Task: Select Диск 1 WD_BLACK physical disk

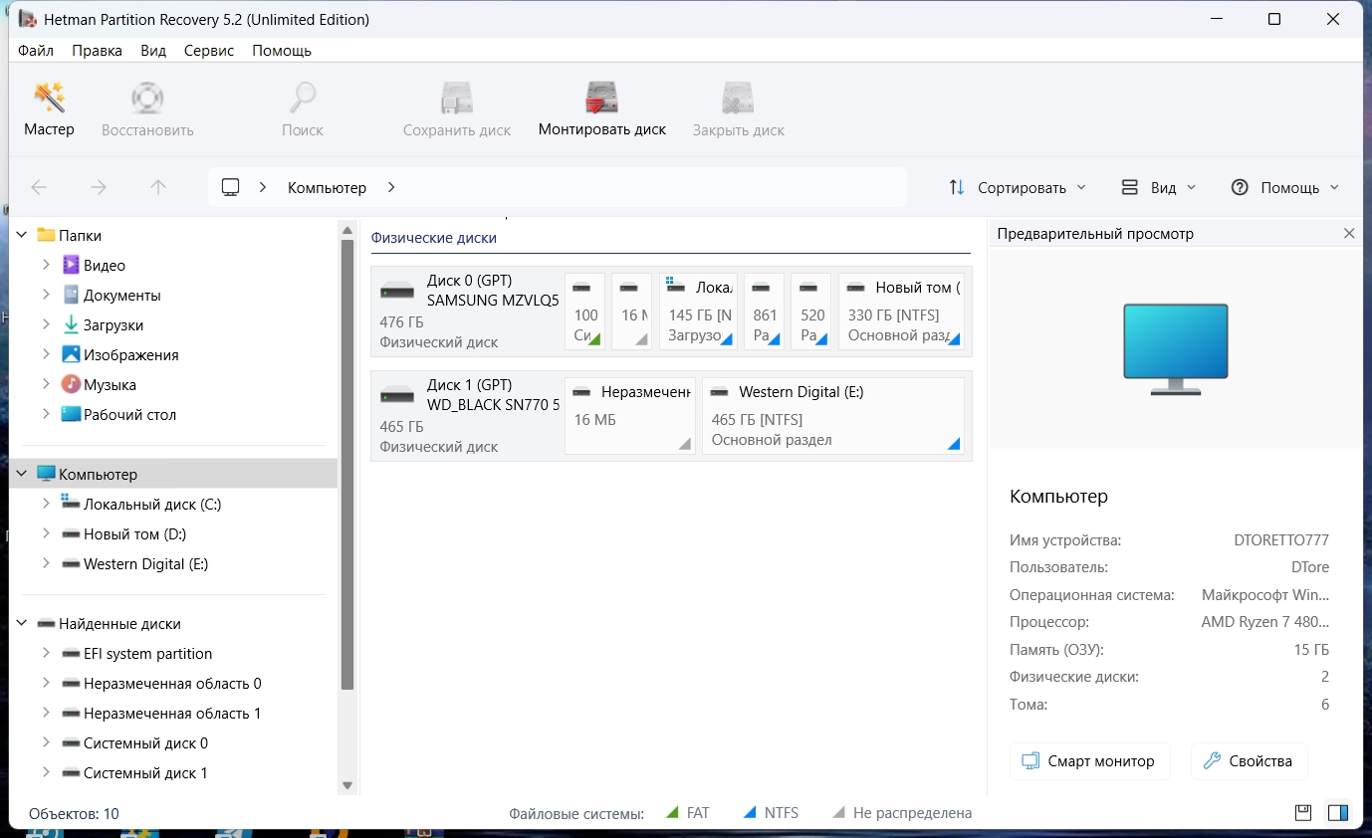Action: click(466, 415)
